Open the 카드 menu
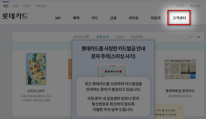The height and width of the screenshot is (119, 206). point(94,18)
